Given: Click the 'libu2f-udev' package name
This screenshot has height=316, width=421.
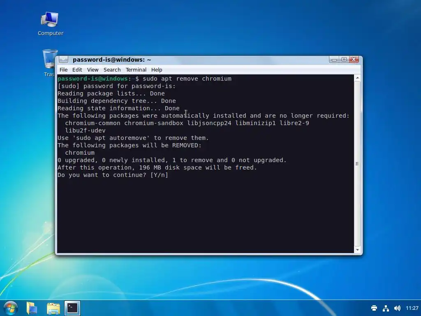Looking at the screenshot, I should pyautogui.click(x=85, y=130).
